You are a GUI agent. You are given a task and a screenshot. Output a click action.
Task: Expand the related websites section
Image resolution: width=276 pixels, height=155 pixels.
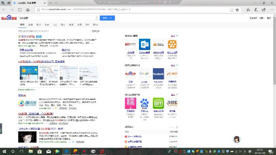[x=174, y=65]
